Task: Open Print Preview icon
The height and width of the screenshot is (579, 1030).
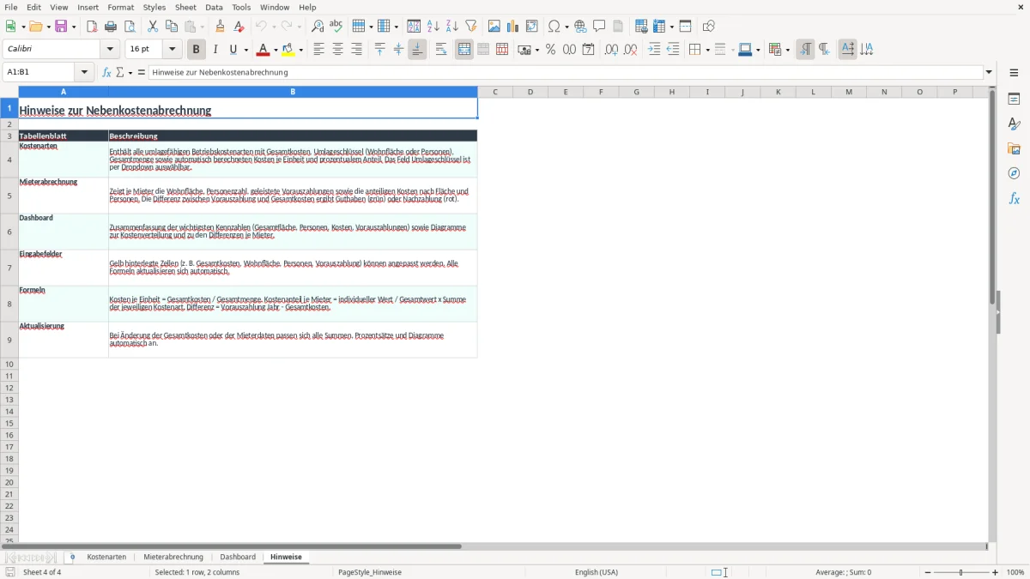Action: (x=130, y=27)
